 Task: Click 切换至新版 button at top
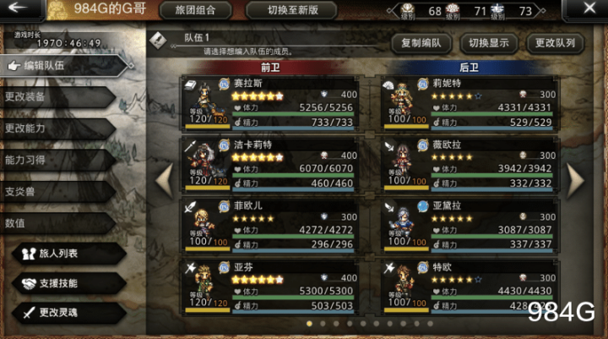292,10
